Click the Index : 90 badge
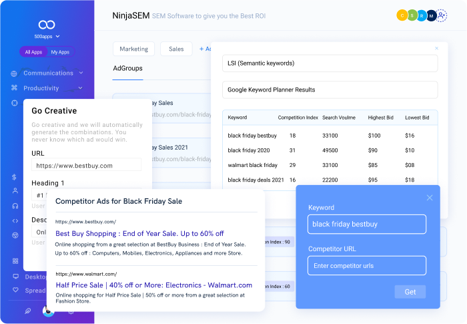This screenshot has height=324, width=467. tap(280, 242)
